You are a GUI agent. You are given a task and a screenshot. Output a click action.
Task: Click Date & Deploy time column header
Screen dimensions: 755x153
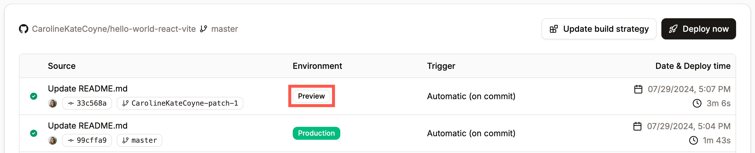(x=693, y=66)
